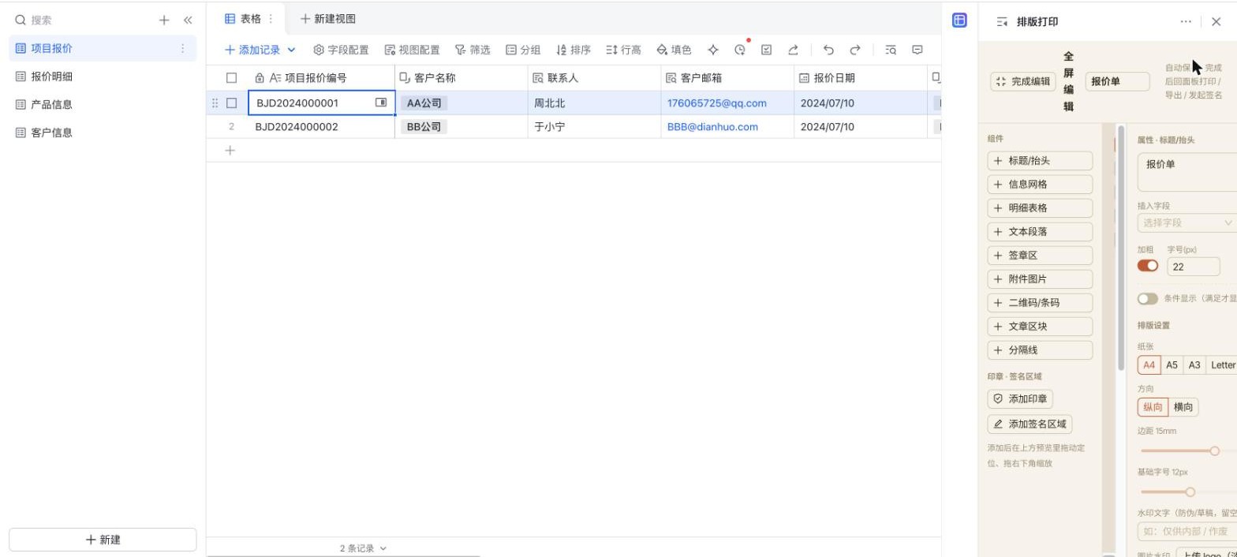Click the 筛选 filter tool
The image size is (1237, 557).
pyautogui.click(x=472, y=50)
